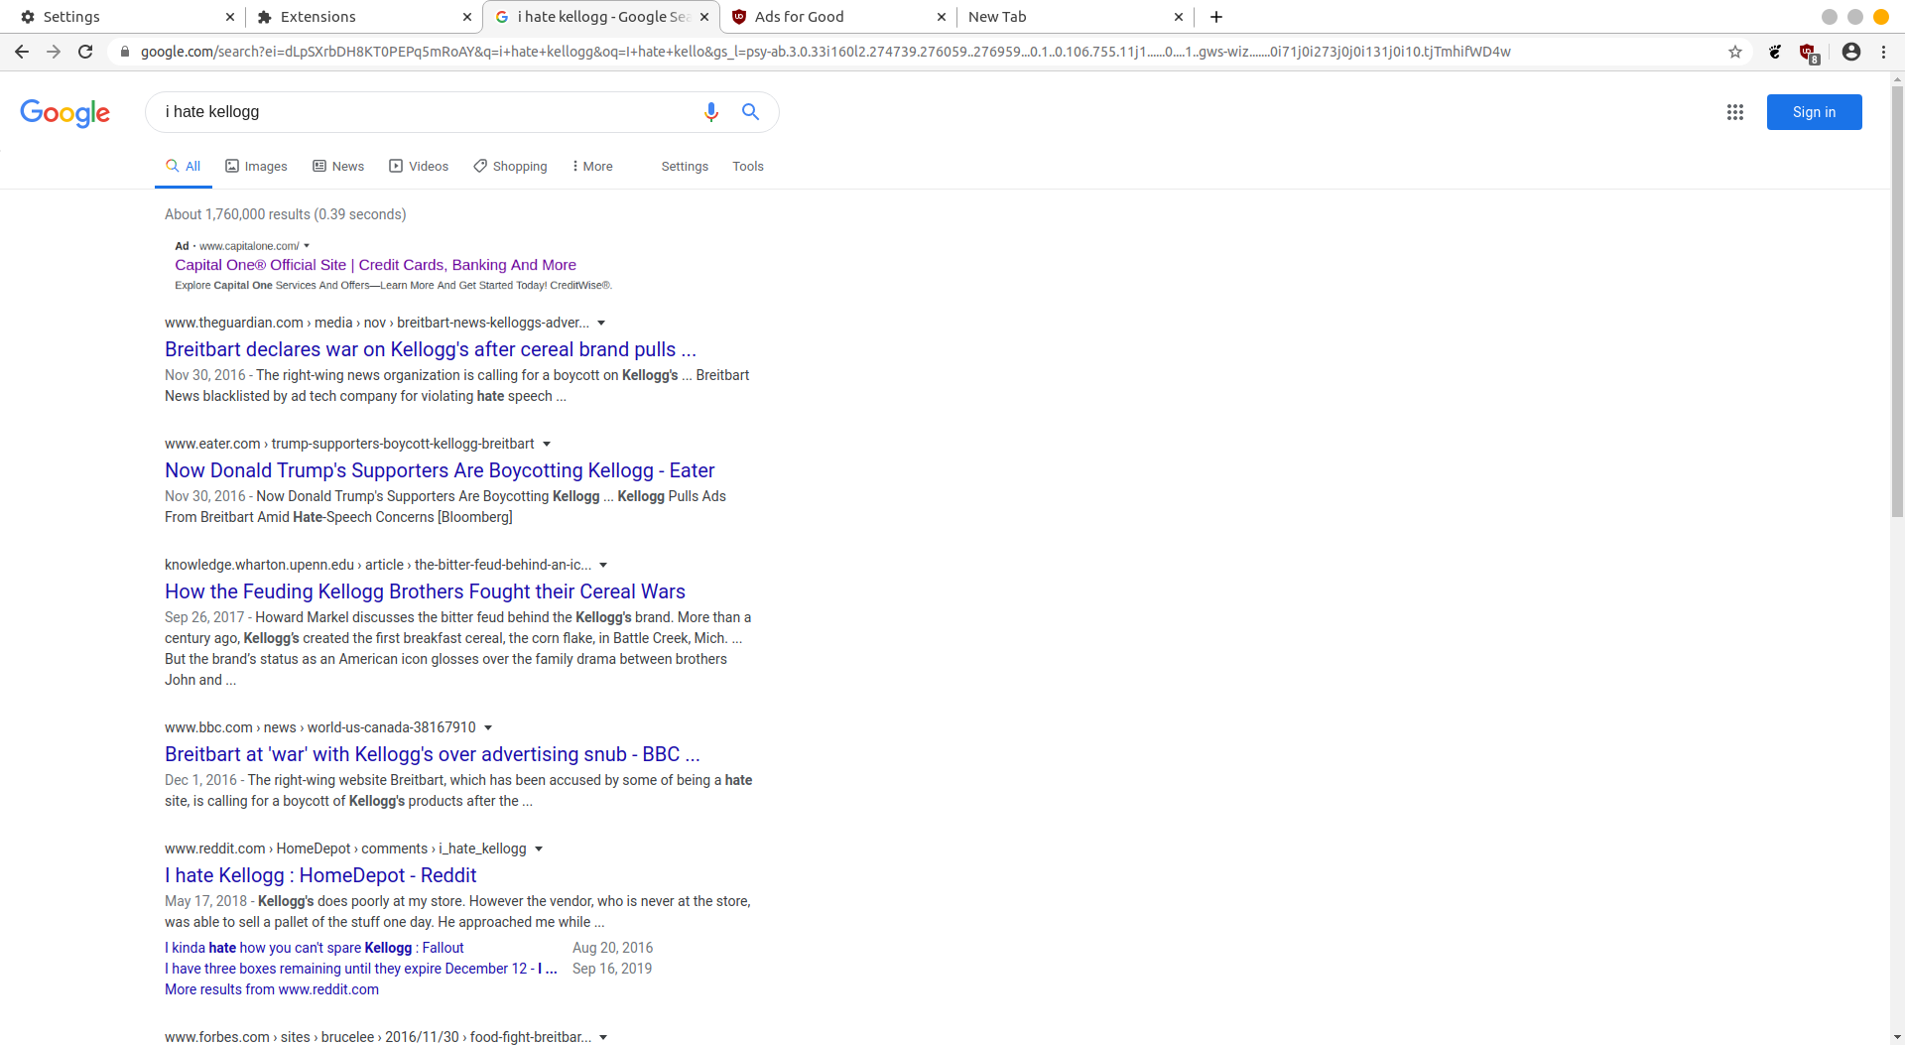
Task: Open the BBC 'Breitbart at war' result
Action: coord(433,754)
